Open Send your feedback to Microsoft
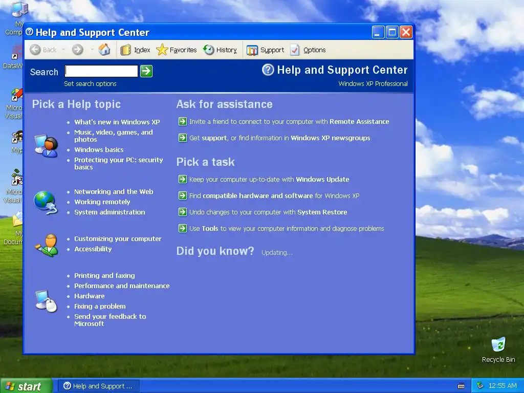This screenshot has height=393, width=524. (x=111, y=320)
